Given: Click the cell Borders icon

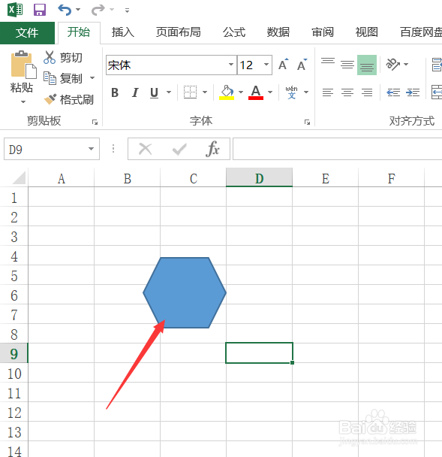Looking at the screenshot, I should pyautogui.click(x=190, y=92).
